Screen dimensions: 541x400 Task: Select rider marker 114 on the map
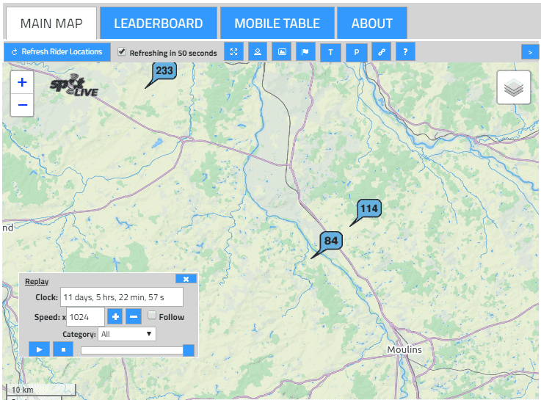tap(368, 209)
